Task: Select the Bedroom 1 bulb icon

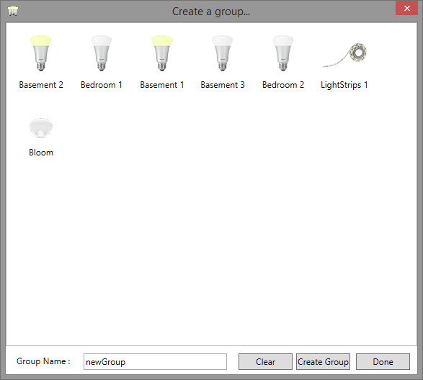Action: [x=102, y=53]
